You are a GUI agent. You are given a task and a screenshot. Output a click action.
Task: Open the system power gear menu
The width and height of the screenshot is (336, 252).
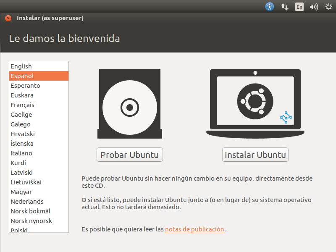329,7
